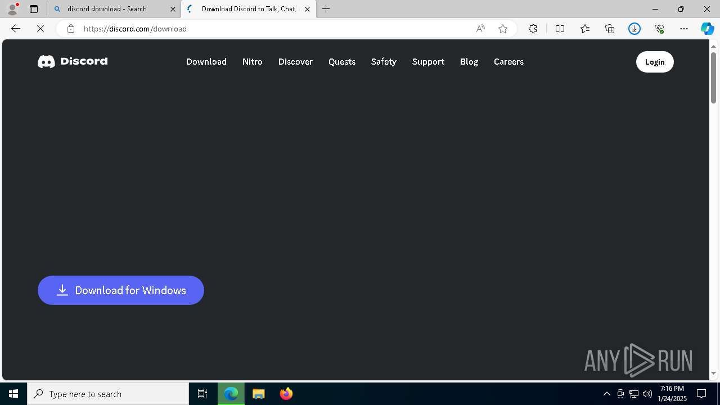Open Collections panel
This screenshot has height=405, width=720.
coord(610,29)
